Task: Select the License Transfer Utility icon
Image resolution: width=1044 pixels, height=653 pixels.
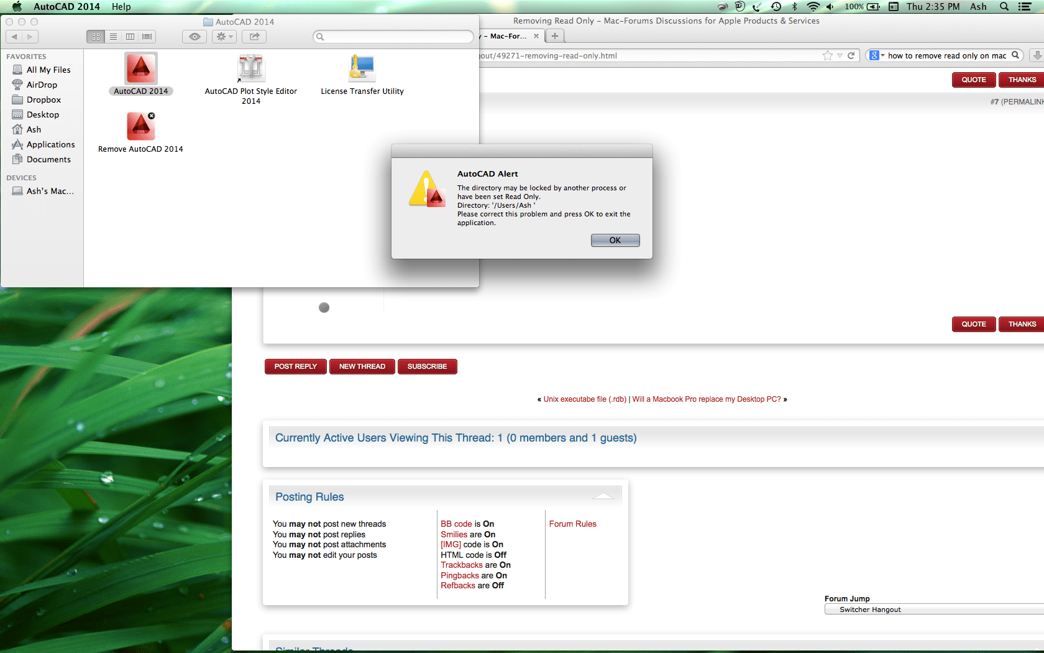Action: 362,68
